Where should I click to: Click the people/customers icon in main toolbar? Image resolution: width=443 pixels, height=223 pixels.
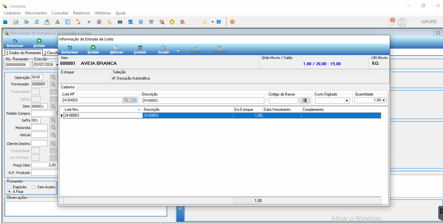pos(15,22)
